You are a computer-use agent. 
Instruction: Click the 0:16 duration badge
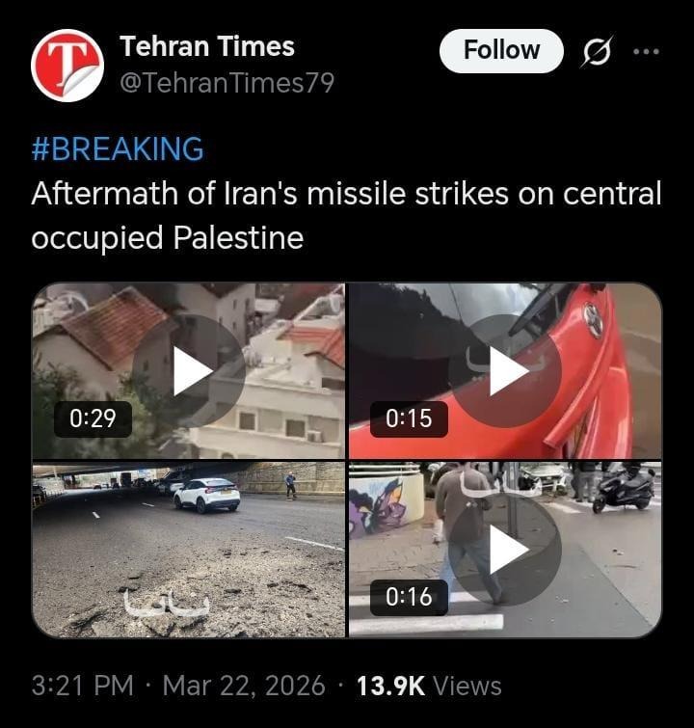pos(409,597)
